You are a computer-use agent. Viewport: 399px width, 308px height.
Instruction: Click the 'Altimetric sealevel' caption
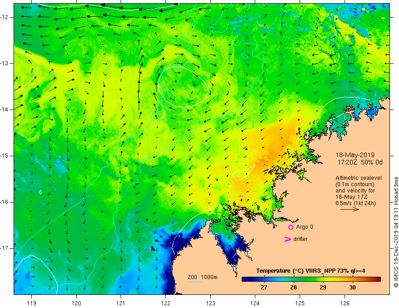[x=359, y=178]
